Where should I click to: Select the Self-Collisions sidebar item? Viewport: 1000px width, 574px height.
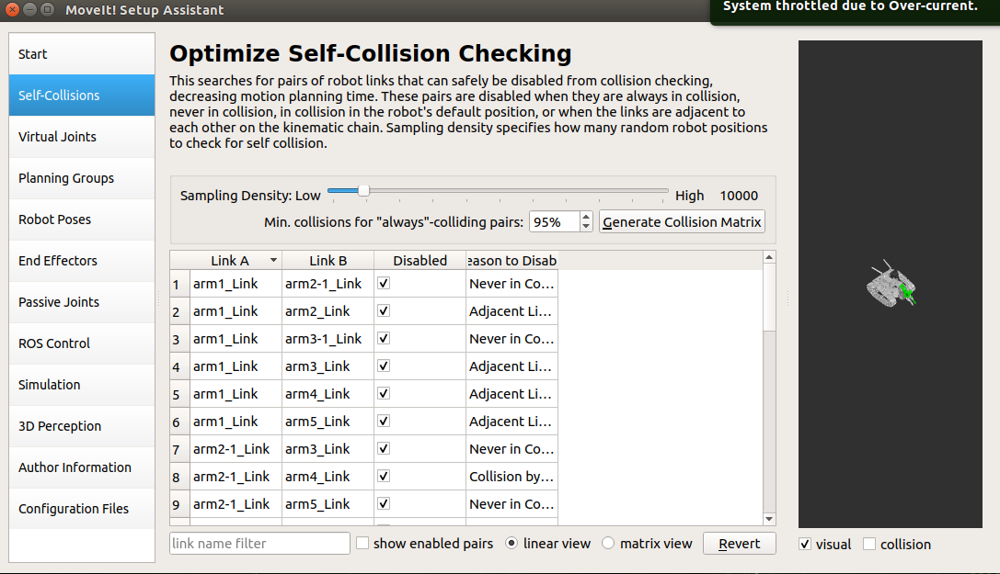pyautogui.click(x=82, y=96)
